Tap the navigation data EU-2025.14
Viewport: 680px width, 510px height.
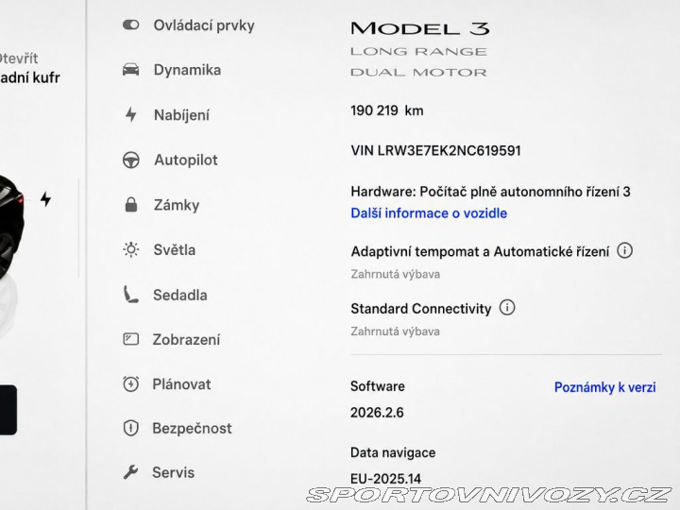(385, 479)
